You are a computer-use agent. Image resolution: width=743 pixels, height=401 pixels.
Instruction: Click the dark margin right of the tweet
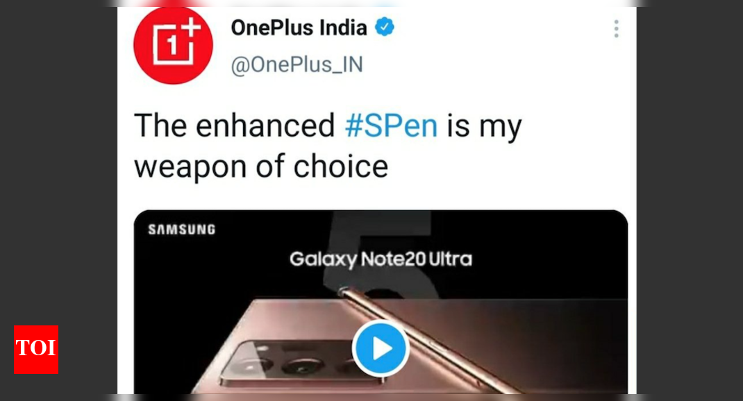click(x=690, y=200)
